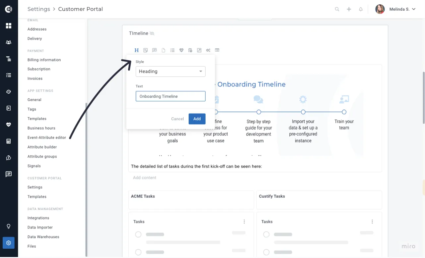Insert the gears settings widget
The image size is (425, 258).
208,50
